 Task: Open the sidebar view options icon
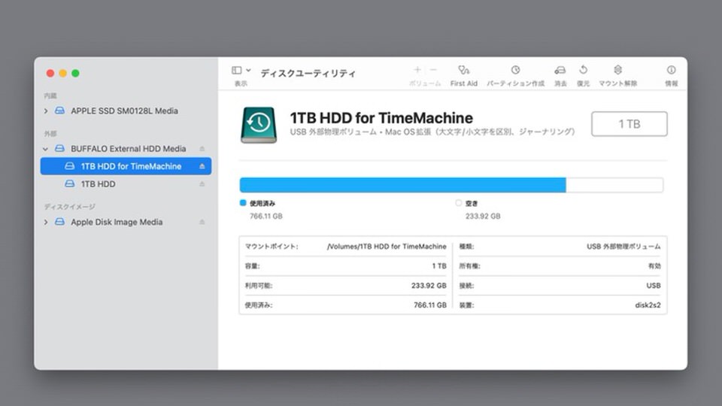click(237, 71)
